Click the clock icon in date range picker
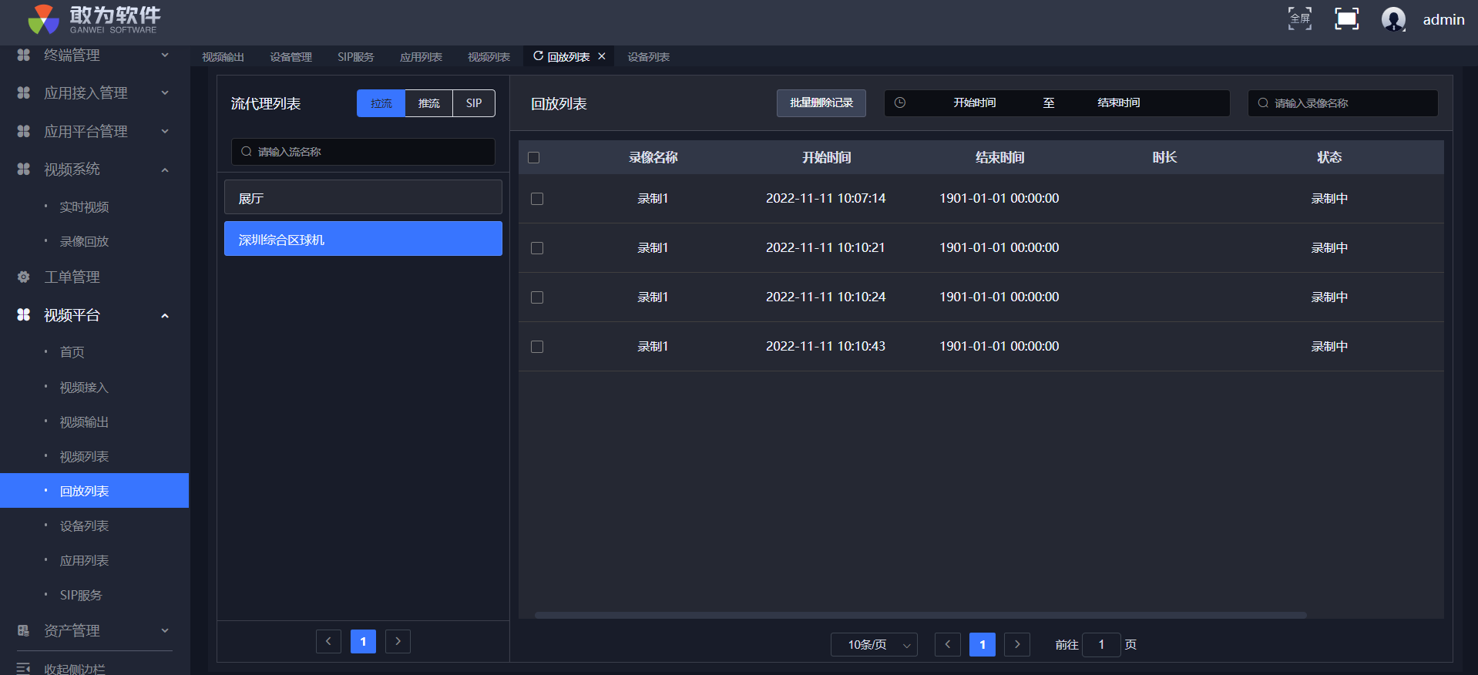The height and width of the screenshot is (675, 1478). [899, 102]
